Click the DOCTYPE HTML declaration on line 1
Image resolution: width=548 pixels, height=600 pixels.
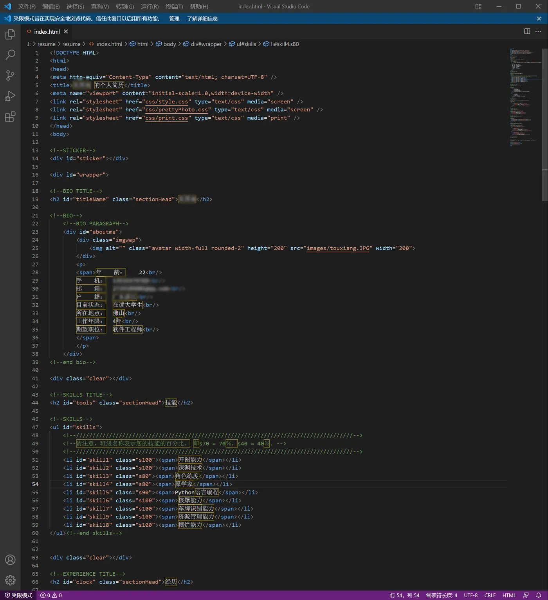click(74, 53)
